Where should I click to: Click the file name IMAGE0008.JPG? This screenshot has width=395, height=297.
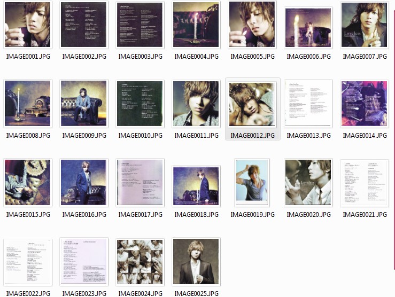(x=28, y=135)
